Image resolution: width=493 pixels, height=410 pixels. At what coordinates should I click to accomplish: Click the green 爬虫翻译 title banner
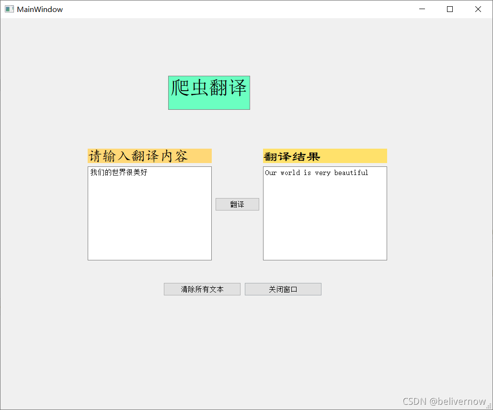click(x=208, y=92)
